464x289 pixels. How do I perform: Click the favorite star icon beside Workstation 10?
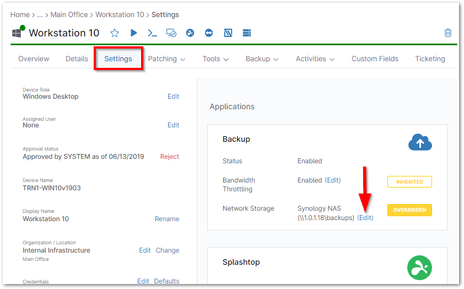[115, 33]
